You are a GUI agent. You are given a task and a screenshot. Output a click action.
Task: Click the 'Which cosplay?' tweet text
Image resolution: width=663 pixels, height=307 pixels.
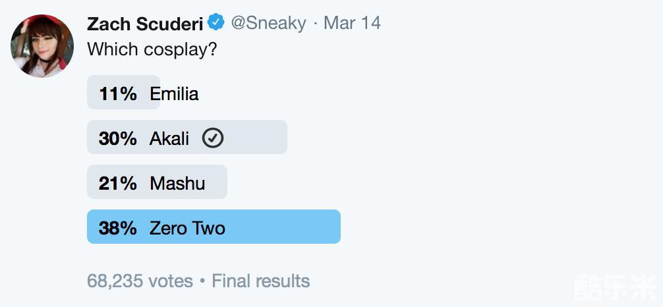[x=152, y=49]
